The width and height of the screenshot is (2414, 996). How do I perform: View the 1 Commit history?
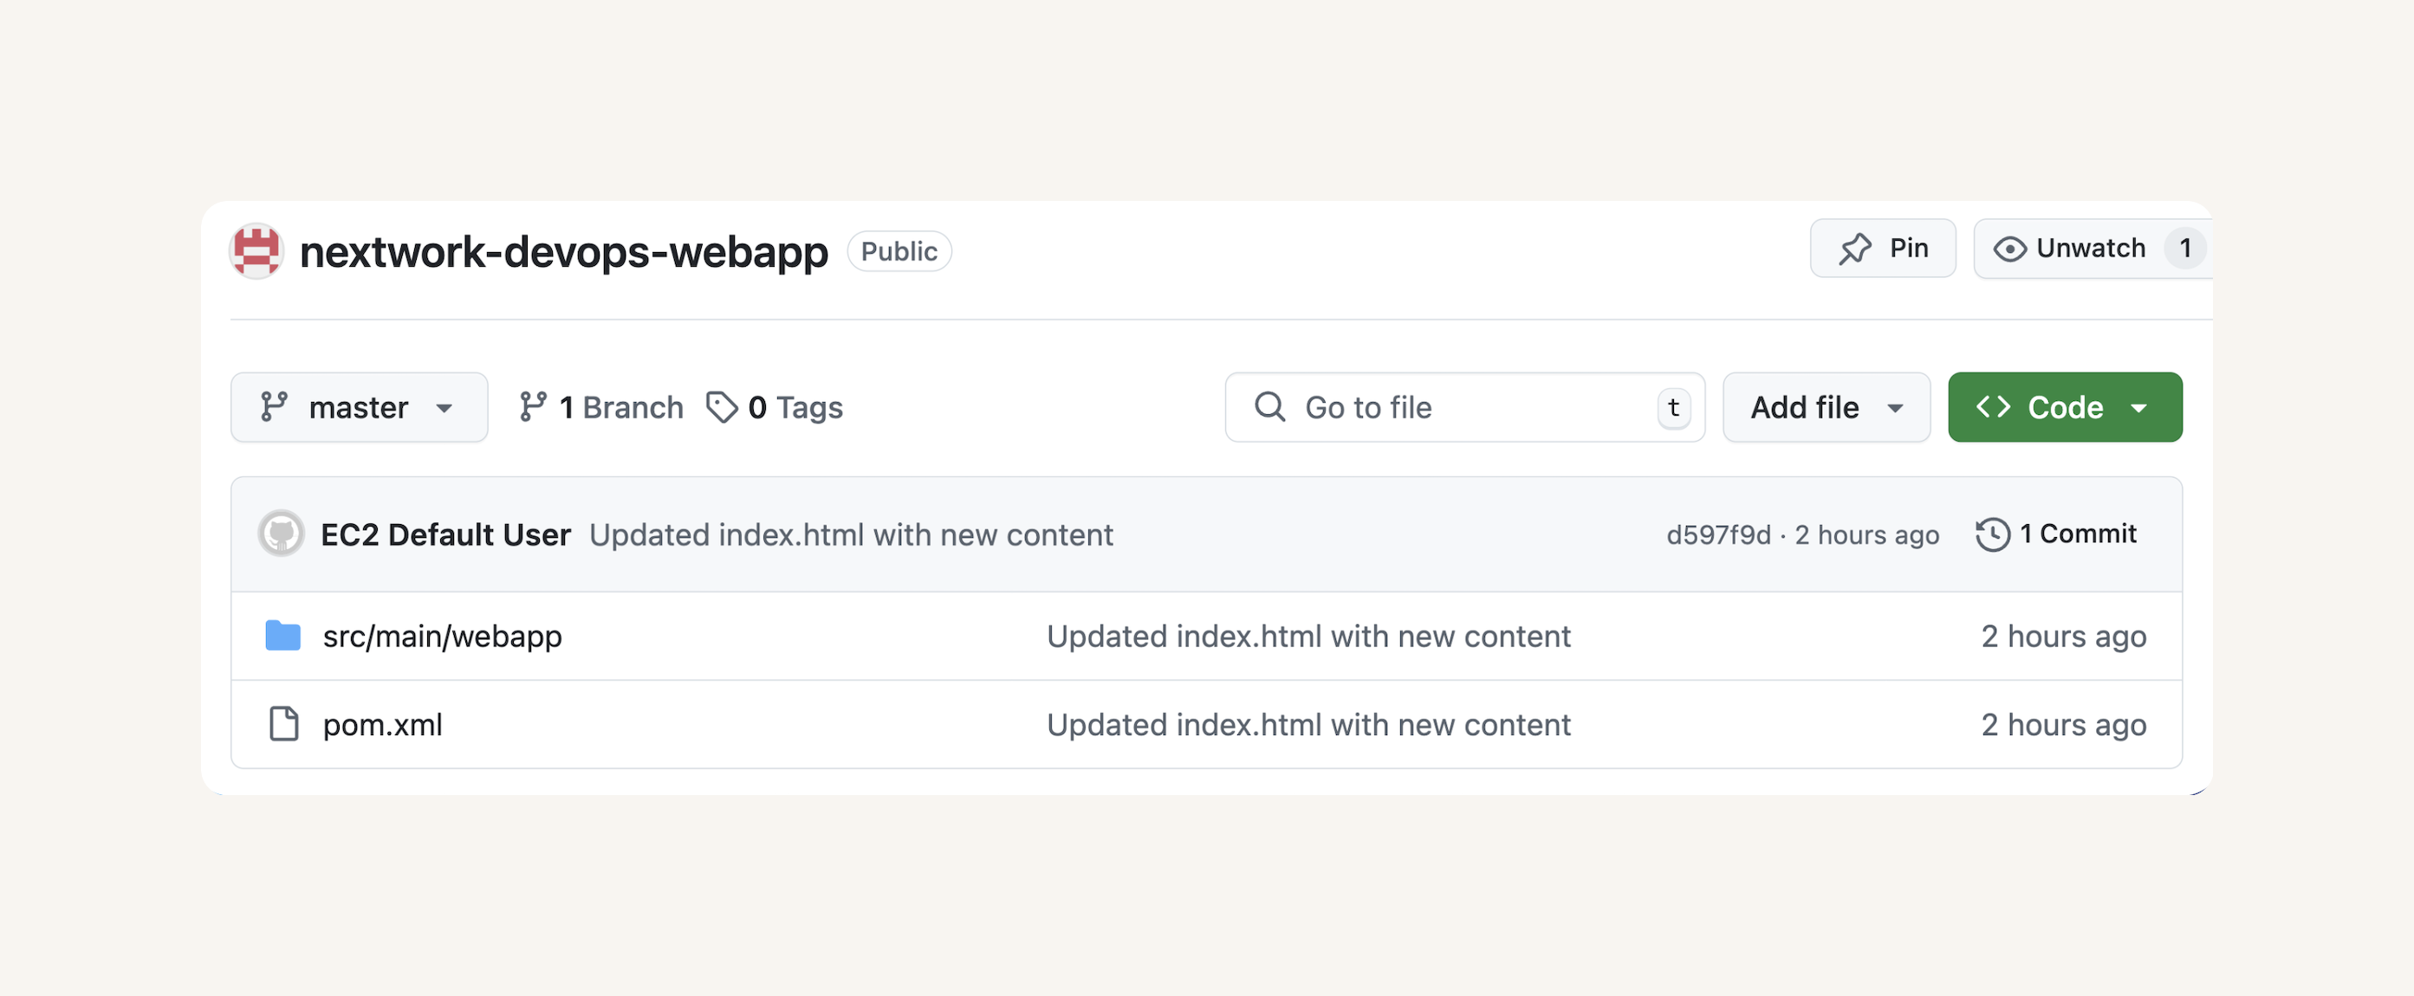coord(2056,534)
